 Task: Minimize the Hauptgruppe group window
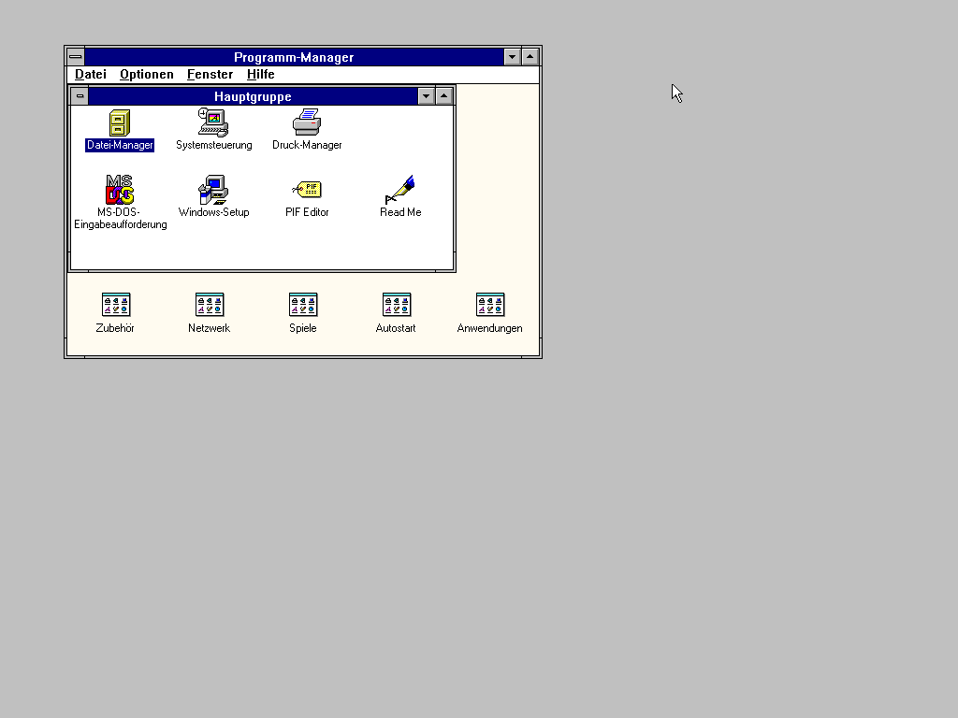pyautogui.click(x=426, y=96)
